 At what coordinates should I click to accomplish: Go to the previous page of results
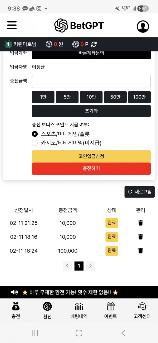click(x=67, y=266)
